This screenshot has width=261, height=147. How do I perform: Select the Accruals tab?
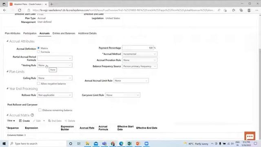click(x=44, y=33)
